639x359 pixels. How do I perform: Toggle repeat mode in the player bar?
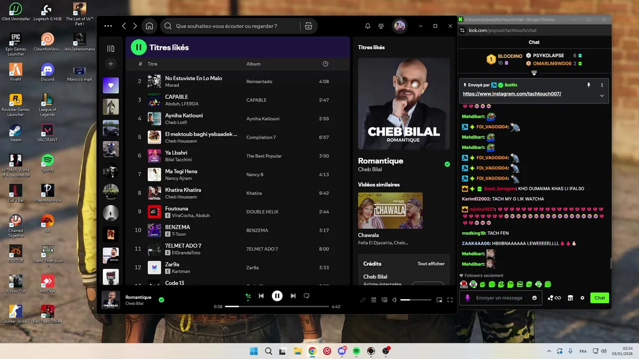point(307,296)
